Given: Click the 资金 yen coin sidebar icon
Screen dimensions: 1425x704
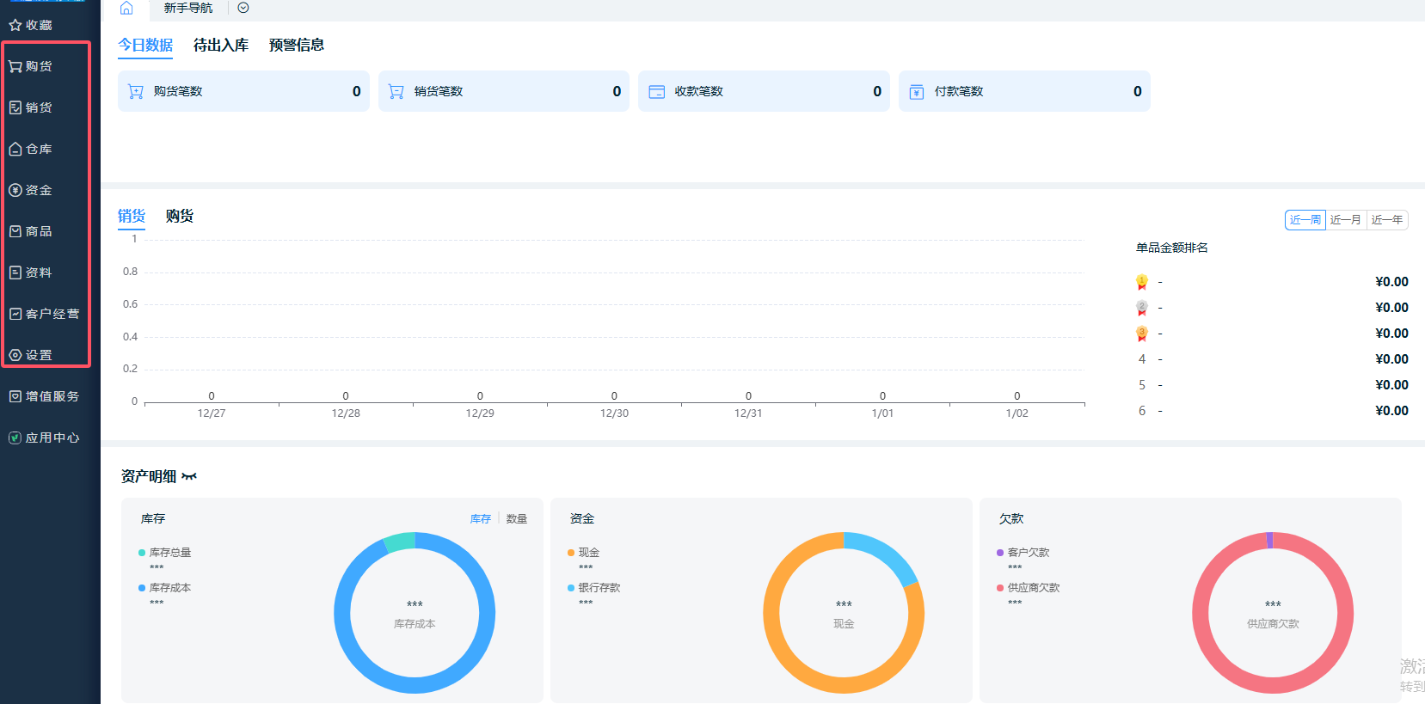Looking at the screenshot, I should click(x=15, y=190).
